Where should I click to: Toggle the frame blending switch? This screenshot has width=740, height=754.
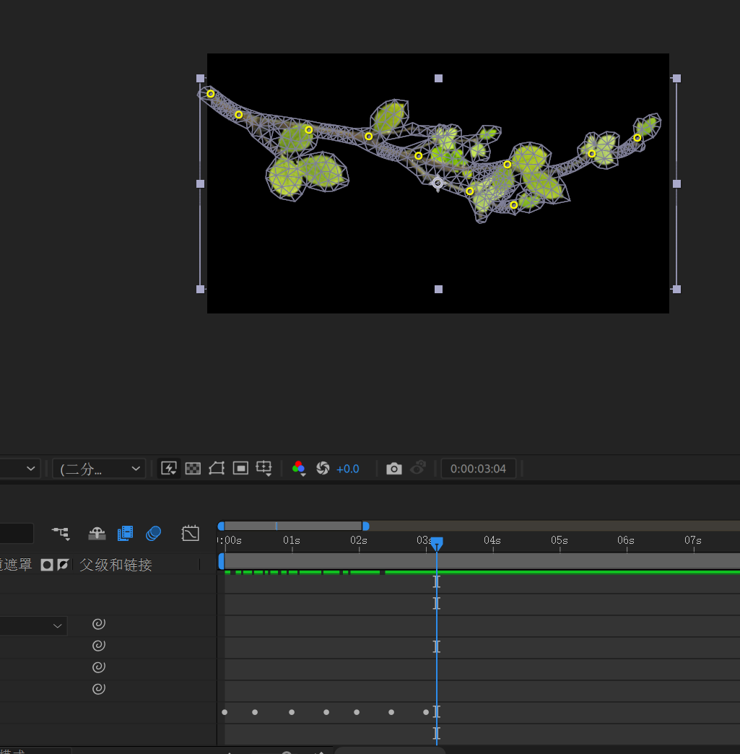pyautogui.click(x=125, y=534)
